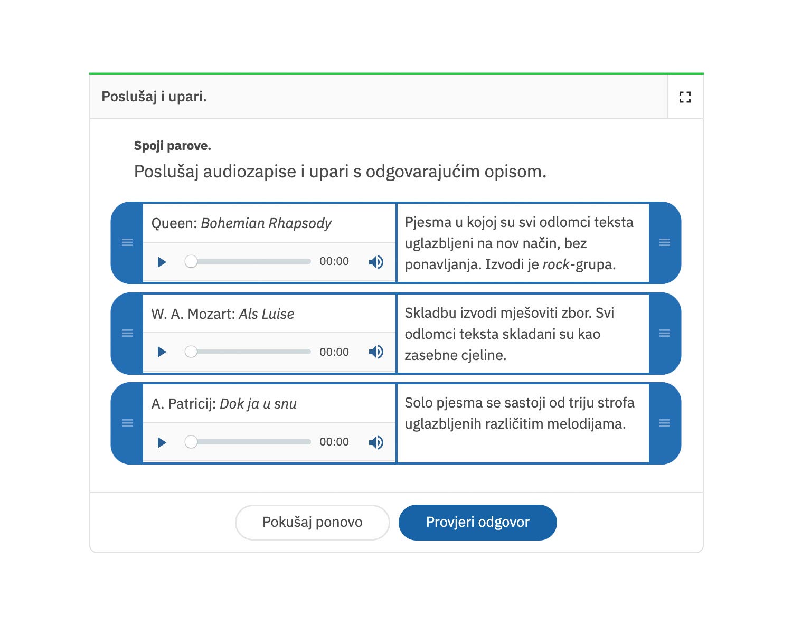Grab right drag handle of rock-grupa description
Viewport: 792px width, 625px height.
[665, 242]
